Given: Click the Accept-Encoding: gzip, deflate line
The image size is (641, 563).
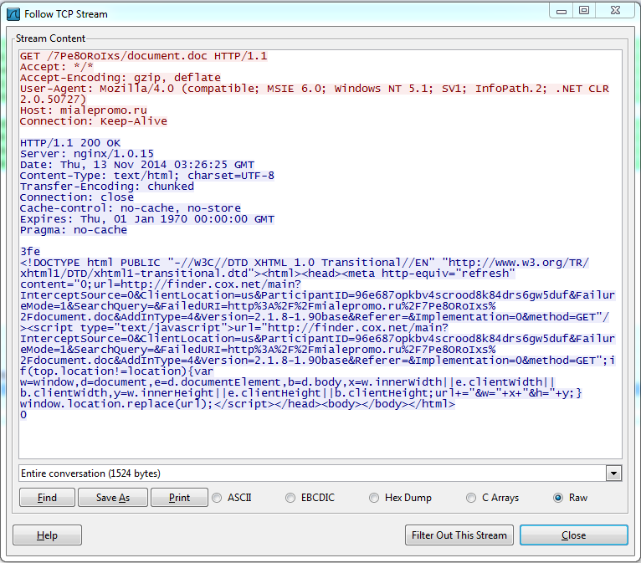Looking at the screenshot, I should click(x=121, y=78).
